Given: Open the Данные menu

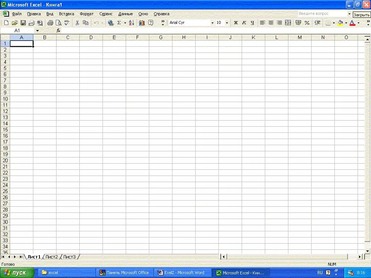Looking at the screenshot, I should (125, 14).
